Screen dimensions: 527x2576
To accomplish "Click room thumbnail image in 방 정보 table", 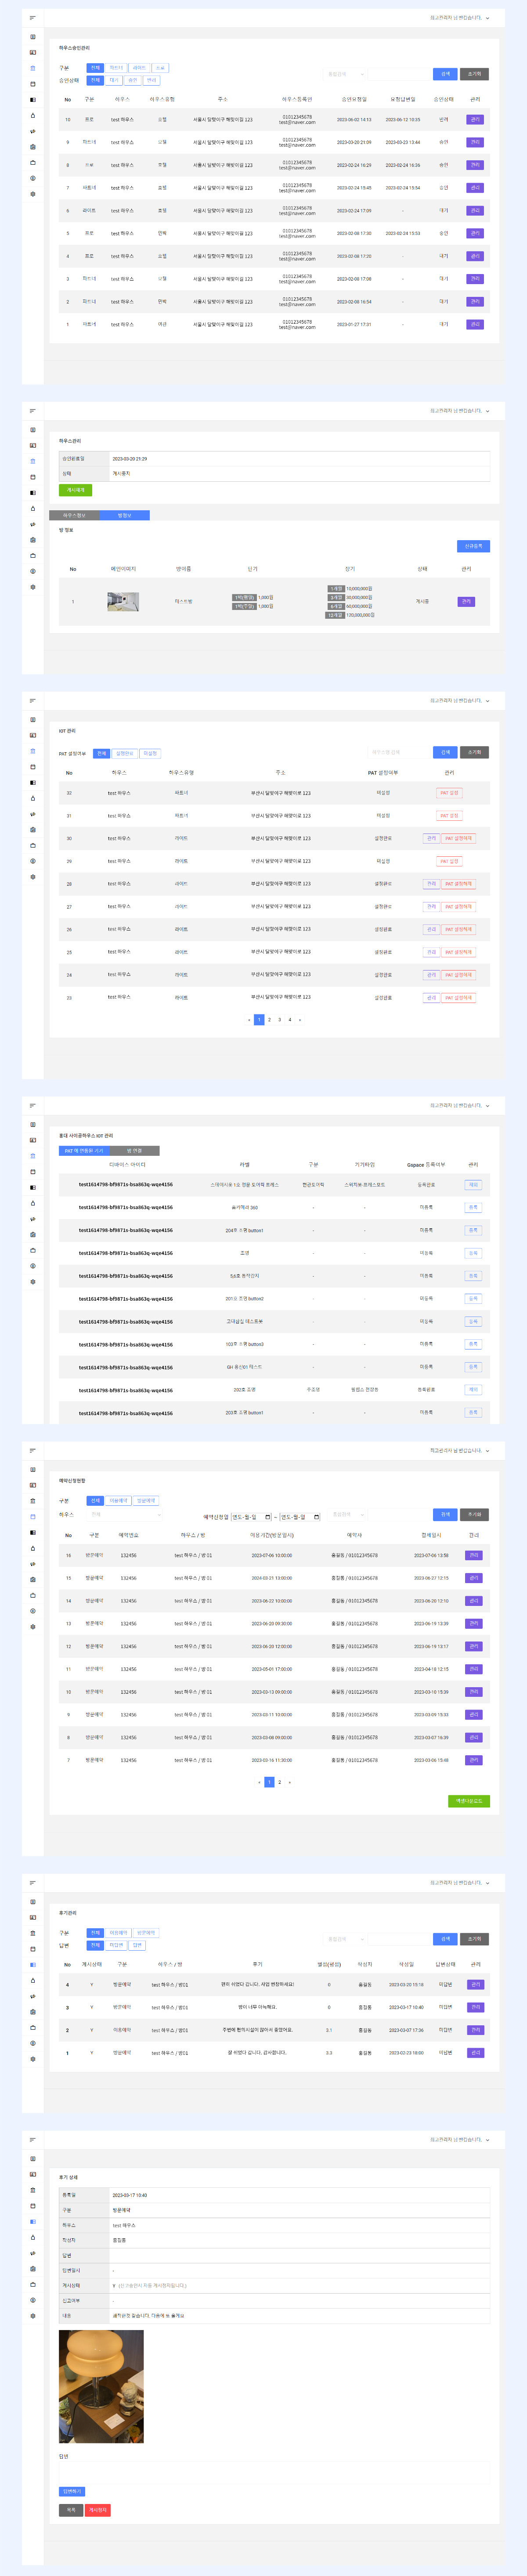I will (123, 601).
